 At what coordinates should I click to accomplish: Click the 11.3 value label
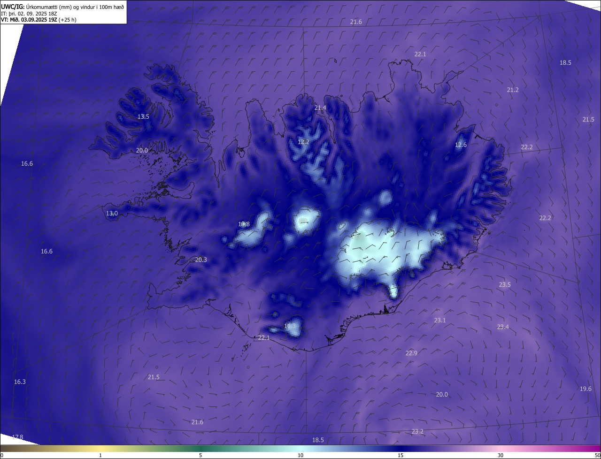tap(290, 326)
